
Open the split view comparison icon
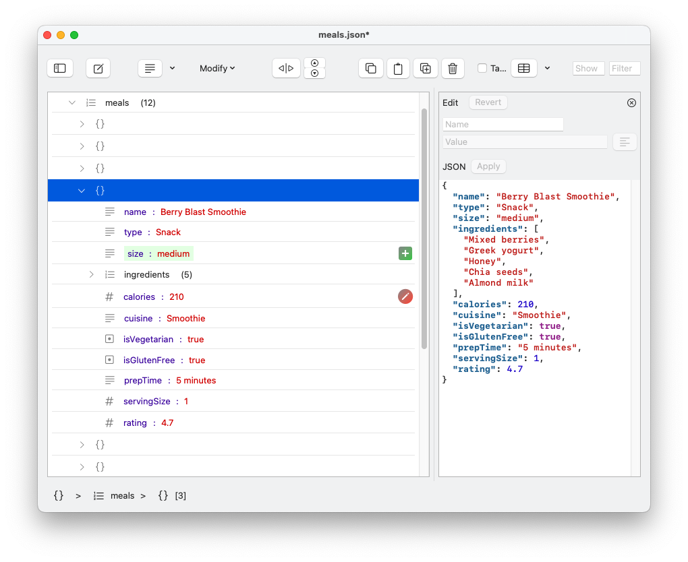[286, 68]
